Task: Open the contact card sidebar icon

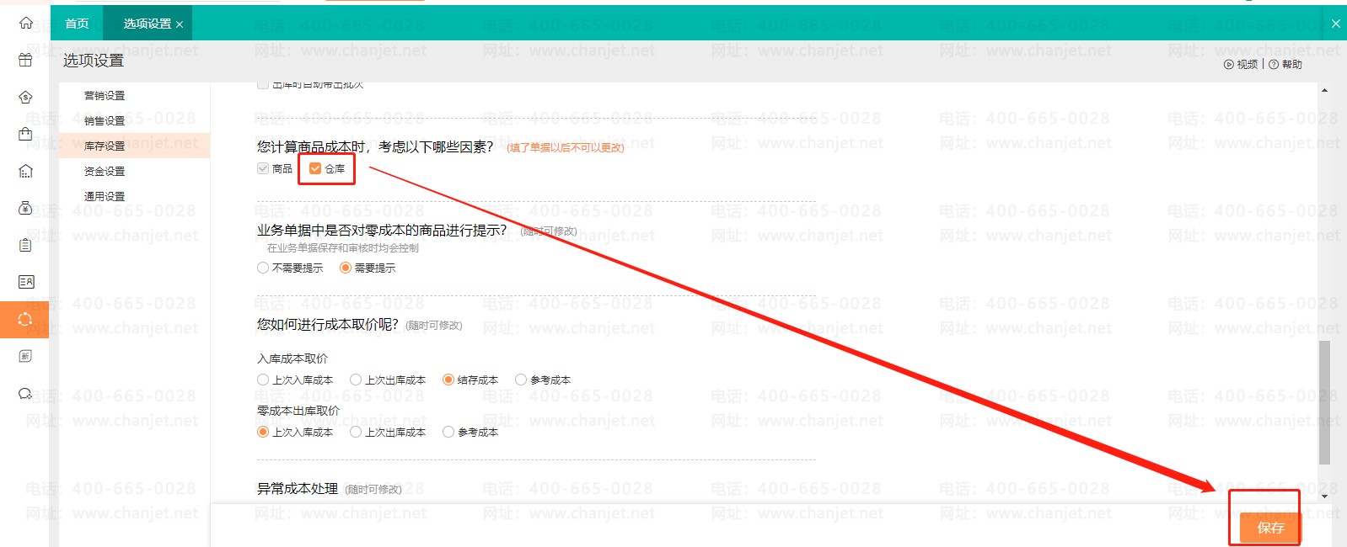Action: pyautogui.click(x=25, y=282)
